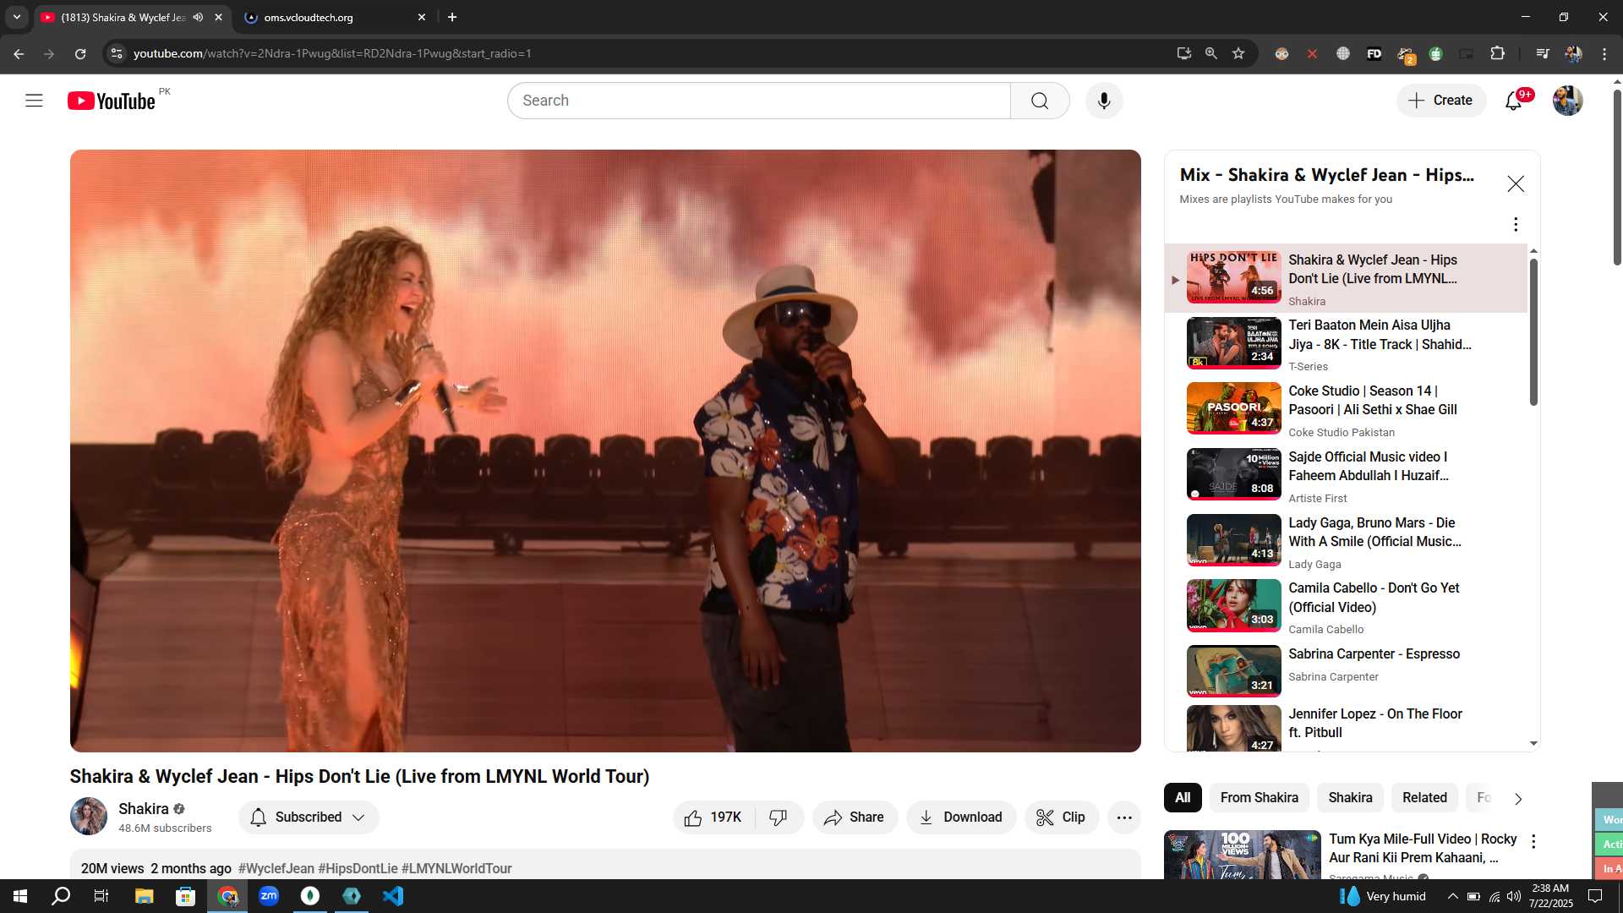Open options for Tum Kya Mile video
1623x913 pixels.
point(1533,841)
